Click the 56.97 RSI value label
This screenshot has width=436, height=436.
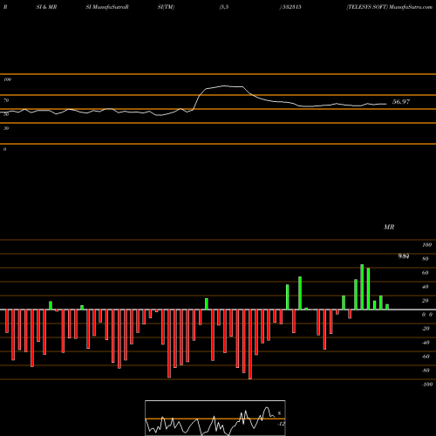click(x=401, y=102)
